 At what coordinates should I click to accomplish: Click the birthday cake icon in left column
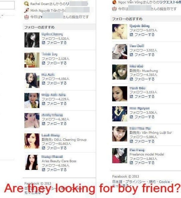[26, 17]
